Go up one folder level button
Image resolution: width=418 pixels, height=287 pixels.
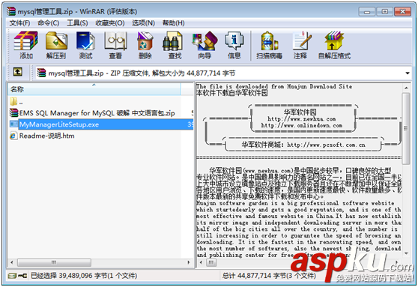[x=18, y=72]
